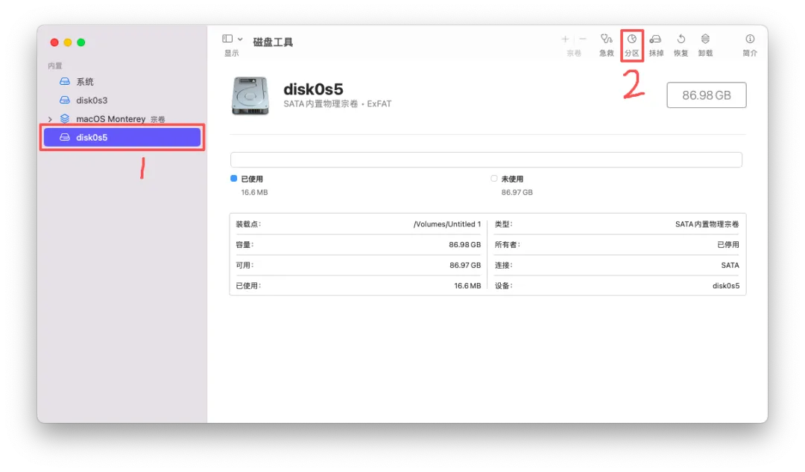The width and height of the screenshot is (805, 472).
Task: Select the 系统 volume in sidebar
Action: (x=122, y=82)
